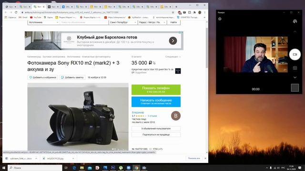This screenshot has width=305, height=171.
Task: Open the Gmail bookmark
Action: pos(23,18)
